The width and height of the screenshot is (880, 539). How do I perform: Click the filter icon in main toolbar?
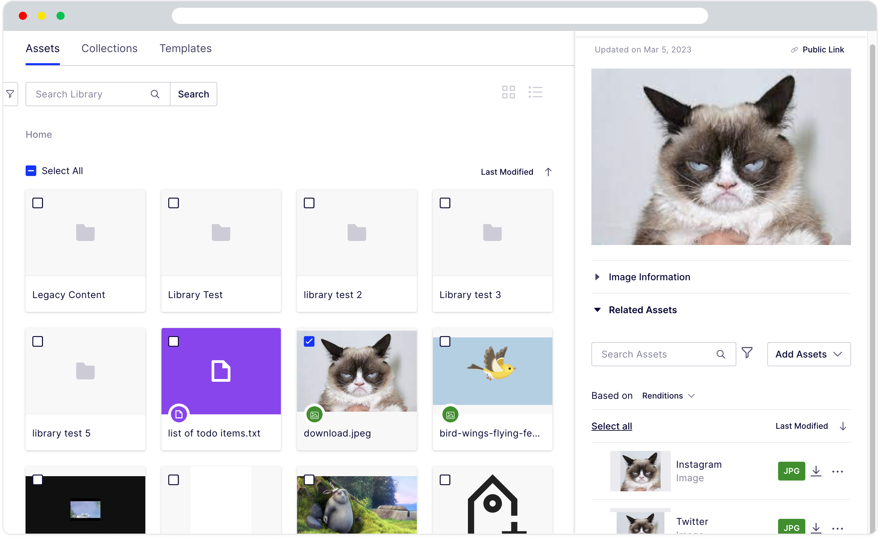click(x=10, y=94)
